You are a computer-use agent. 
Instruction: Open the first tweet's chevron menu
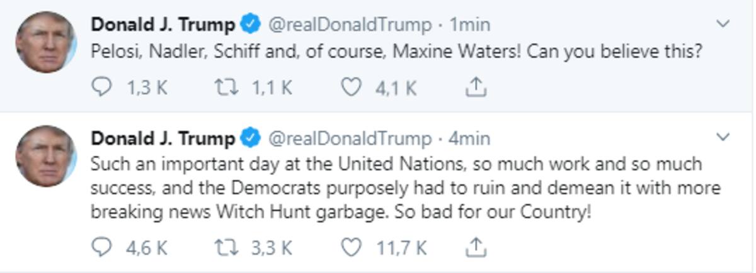point(724,24)
